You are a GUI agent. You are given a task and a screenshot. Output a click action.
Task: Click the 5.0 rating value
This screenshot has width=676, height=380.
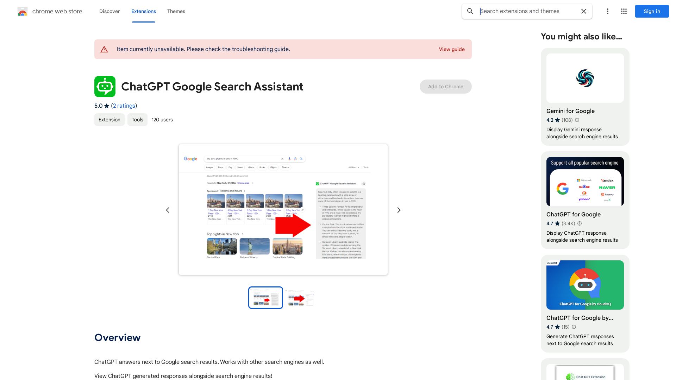click(98, 106)
